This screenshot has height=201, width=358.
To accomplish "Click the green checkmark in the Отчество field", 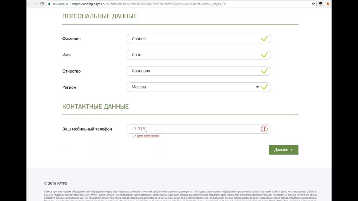I will click(x=264, y=71).
